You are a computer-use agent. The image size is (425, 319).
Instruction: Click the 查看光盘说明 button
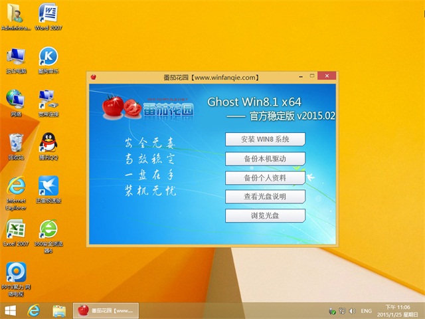pyautogui.click(x=265, y=197)
